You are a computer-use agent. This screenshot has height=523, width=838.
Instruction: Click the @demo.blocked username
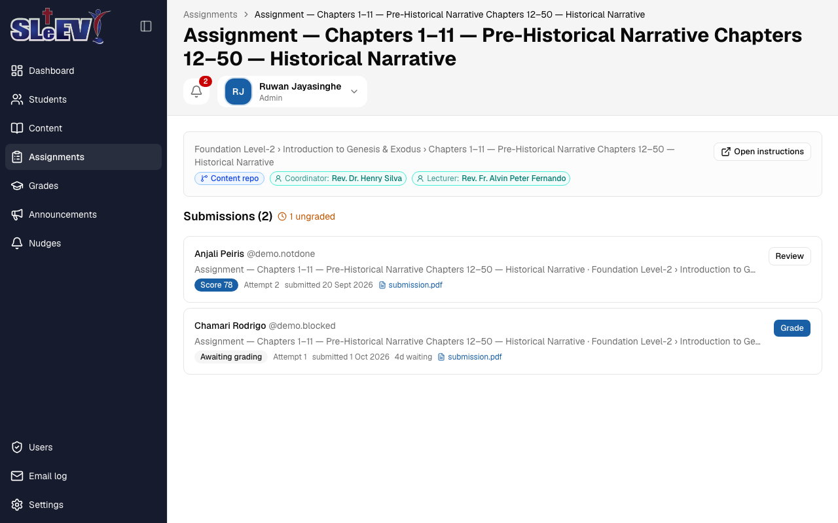point(302,326)
